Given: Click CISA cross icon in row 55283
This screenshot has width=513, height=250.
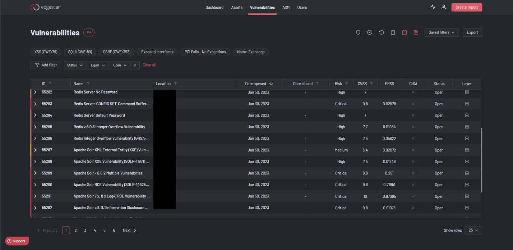Looking at the screenshot, I should pos(413,104).
